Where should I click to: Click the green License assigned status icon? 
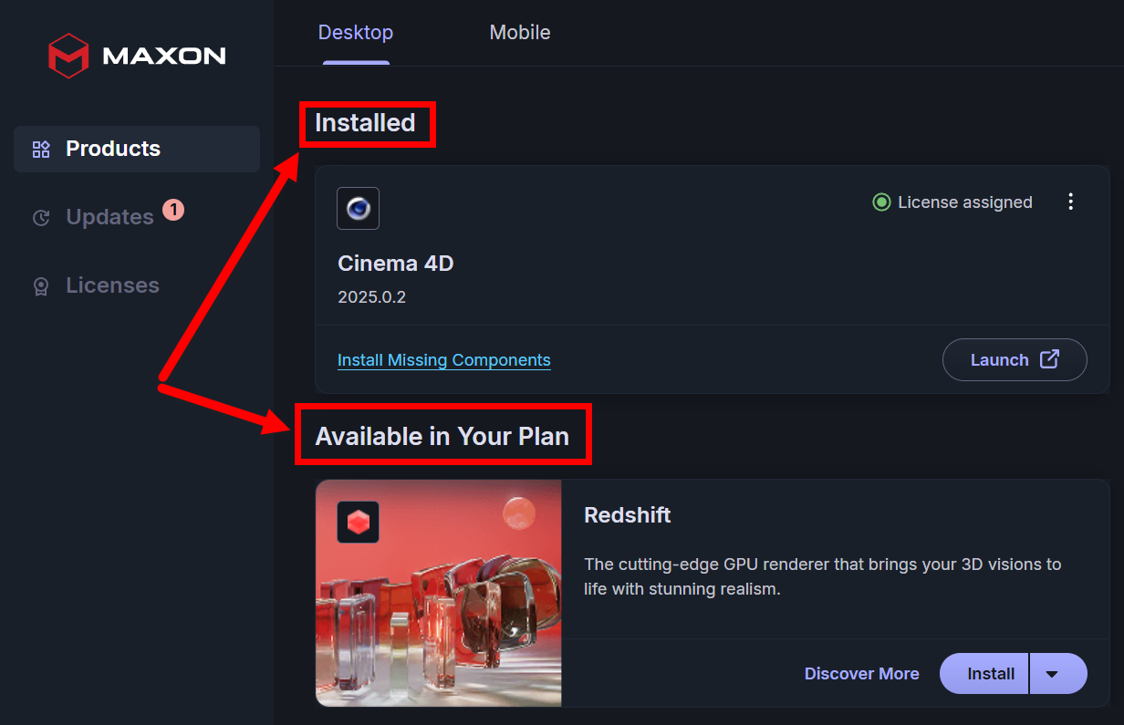click(881, 202)
